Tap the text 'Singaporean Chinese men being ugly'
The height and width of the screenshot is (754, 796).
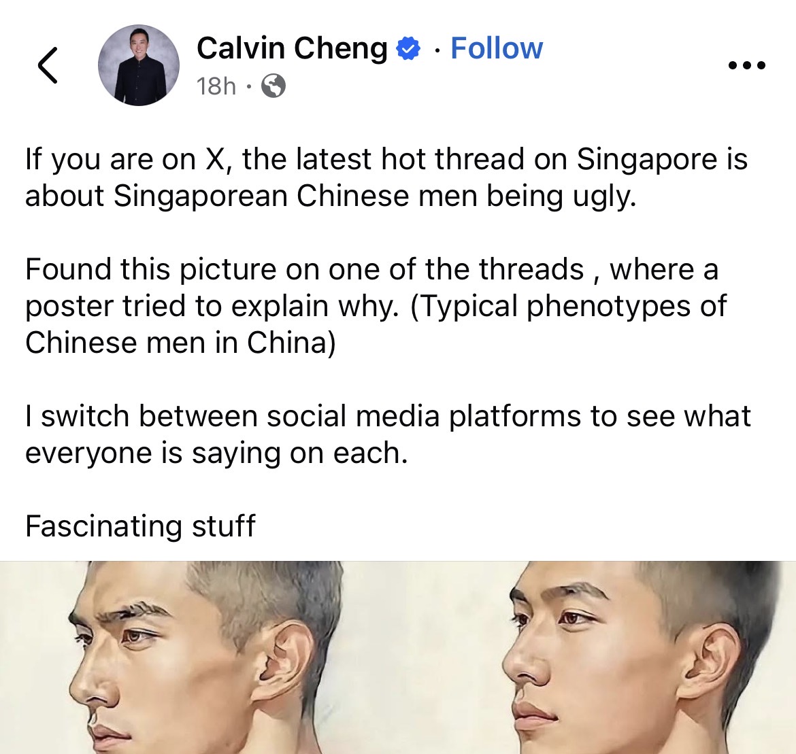375,196
